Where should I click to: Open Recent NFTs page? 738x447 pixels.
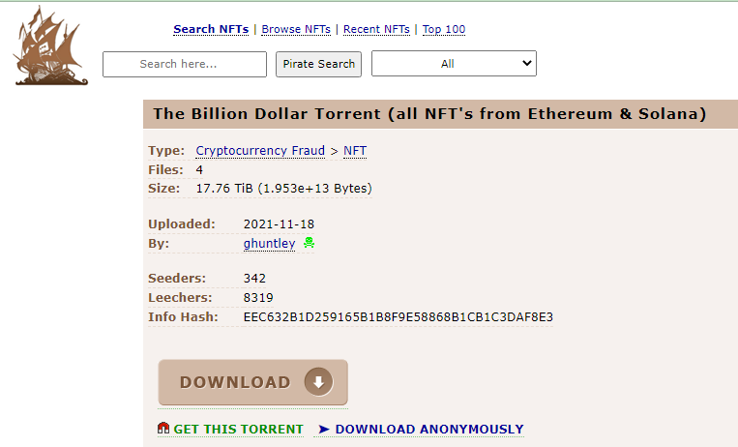(x=376, y=29)
